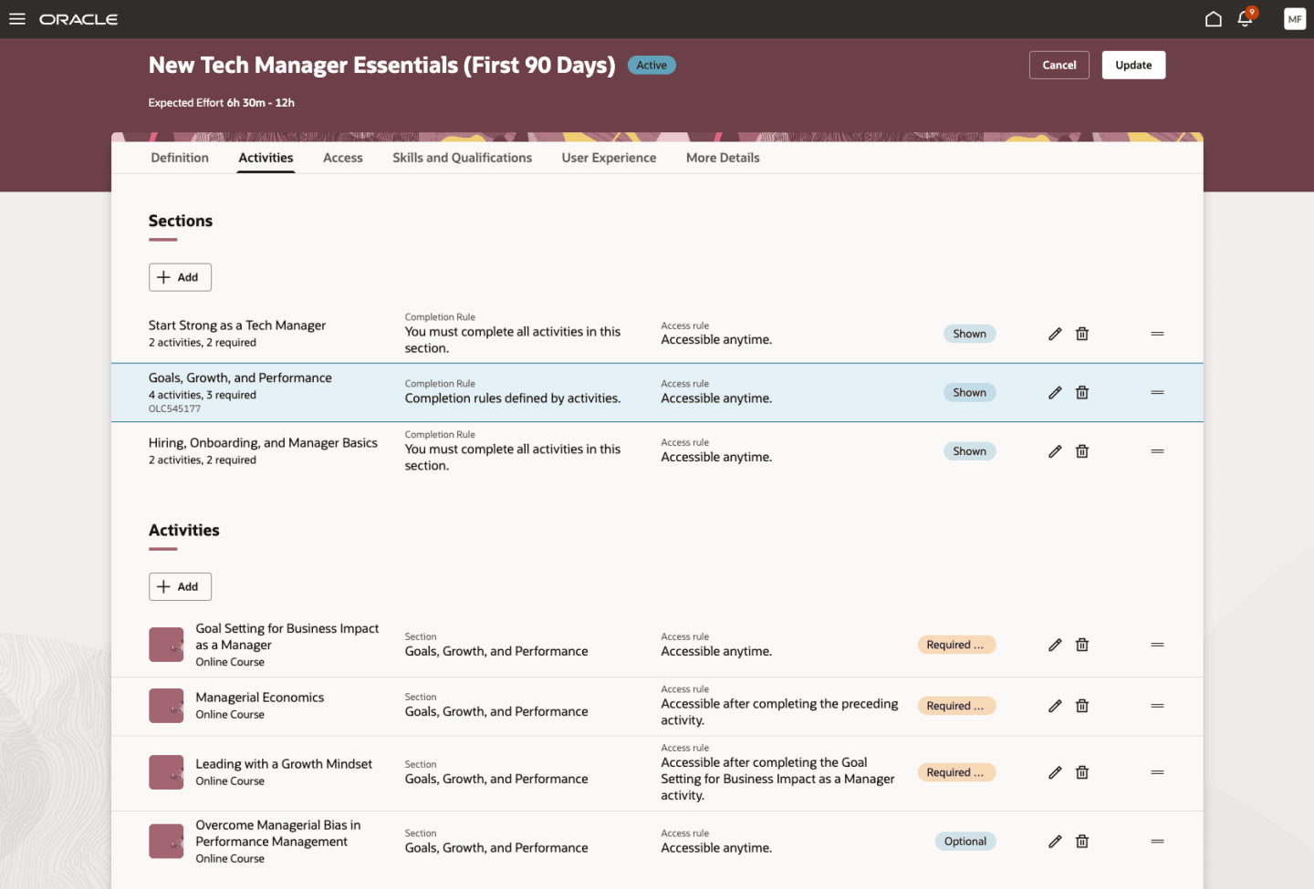Click the Active status badge
Screen dimensions: 1314x889
point(652,66)
